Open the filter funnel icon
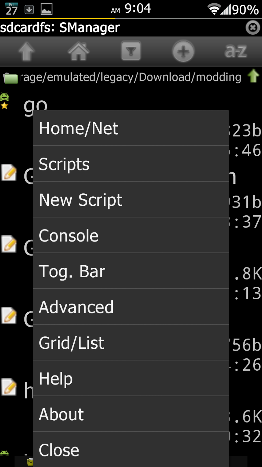 point(131,52)
